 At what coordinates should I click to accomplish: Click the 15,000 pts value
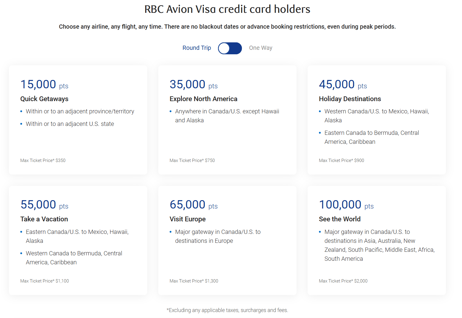(x=44, y=84)
